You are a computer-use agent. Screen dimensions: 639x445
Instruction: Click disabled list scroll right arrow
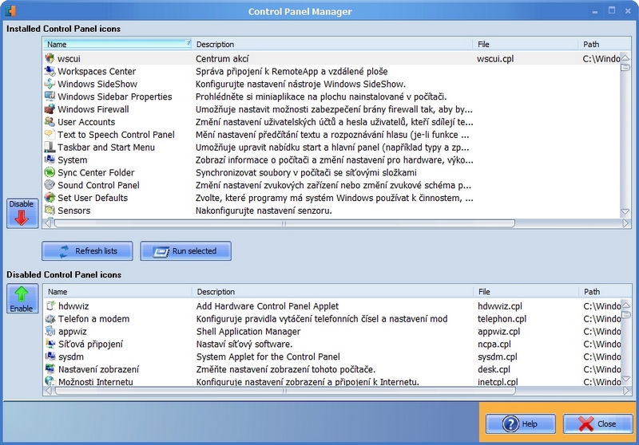click(x=626, y=391)
